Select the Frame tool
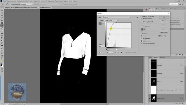This screenshot has height=105, width=186. 2,23
